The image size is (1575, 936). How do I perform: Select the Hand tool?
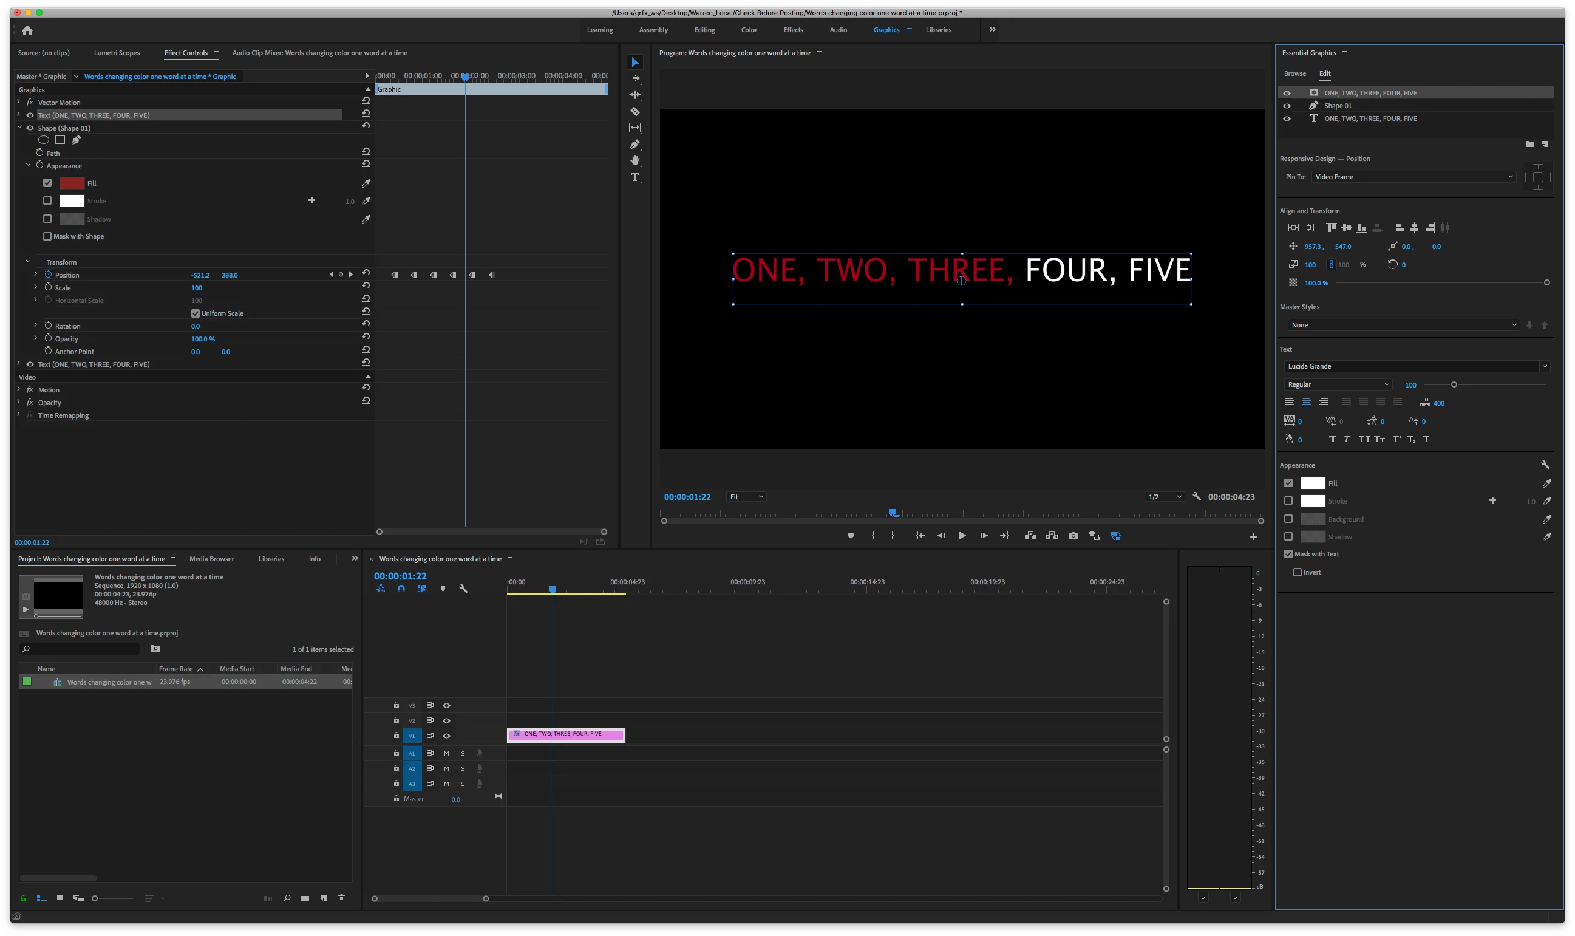click(x=635, y=161)
